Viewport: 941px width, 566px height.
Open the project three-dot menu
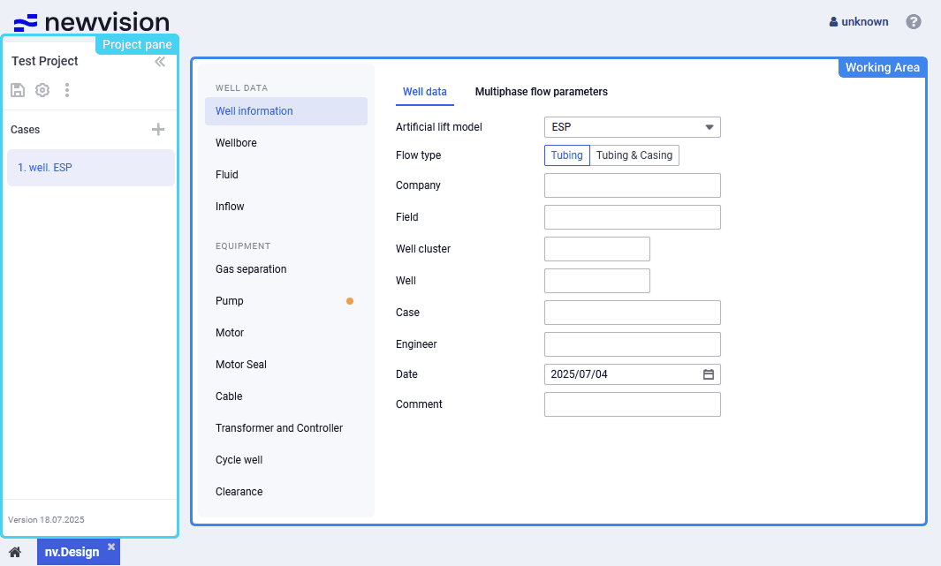67,90
